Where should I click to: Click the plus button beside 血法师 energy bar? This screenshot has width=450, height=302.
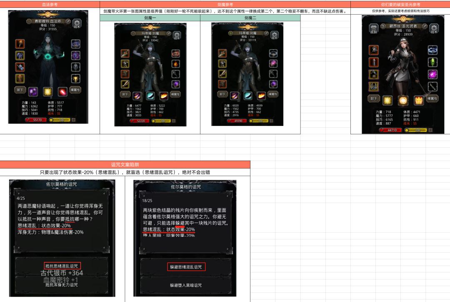pyautogui.click(x=73, y=120)
